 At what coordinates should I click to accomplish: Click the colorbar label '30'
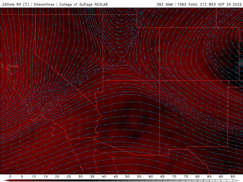[x=80, y=177]
